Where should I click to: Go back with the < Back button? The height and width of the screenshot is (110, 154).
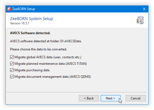click(89, 98)
